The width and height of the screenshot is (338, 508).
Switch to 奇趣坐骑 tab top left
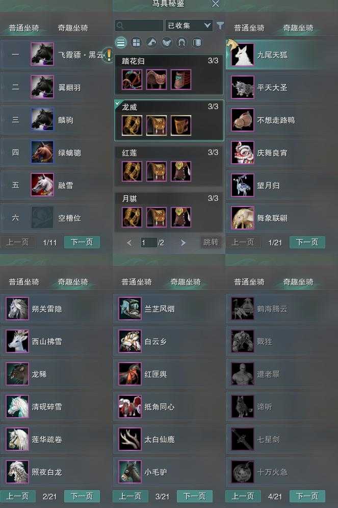pos(73,28)
